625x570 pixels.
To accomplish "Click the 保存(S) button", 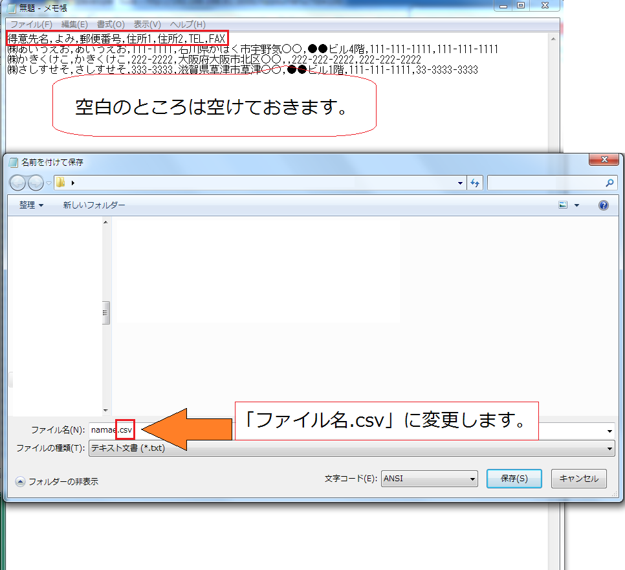I will (514, 479).
